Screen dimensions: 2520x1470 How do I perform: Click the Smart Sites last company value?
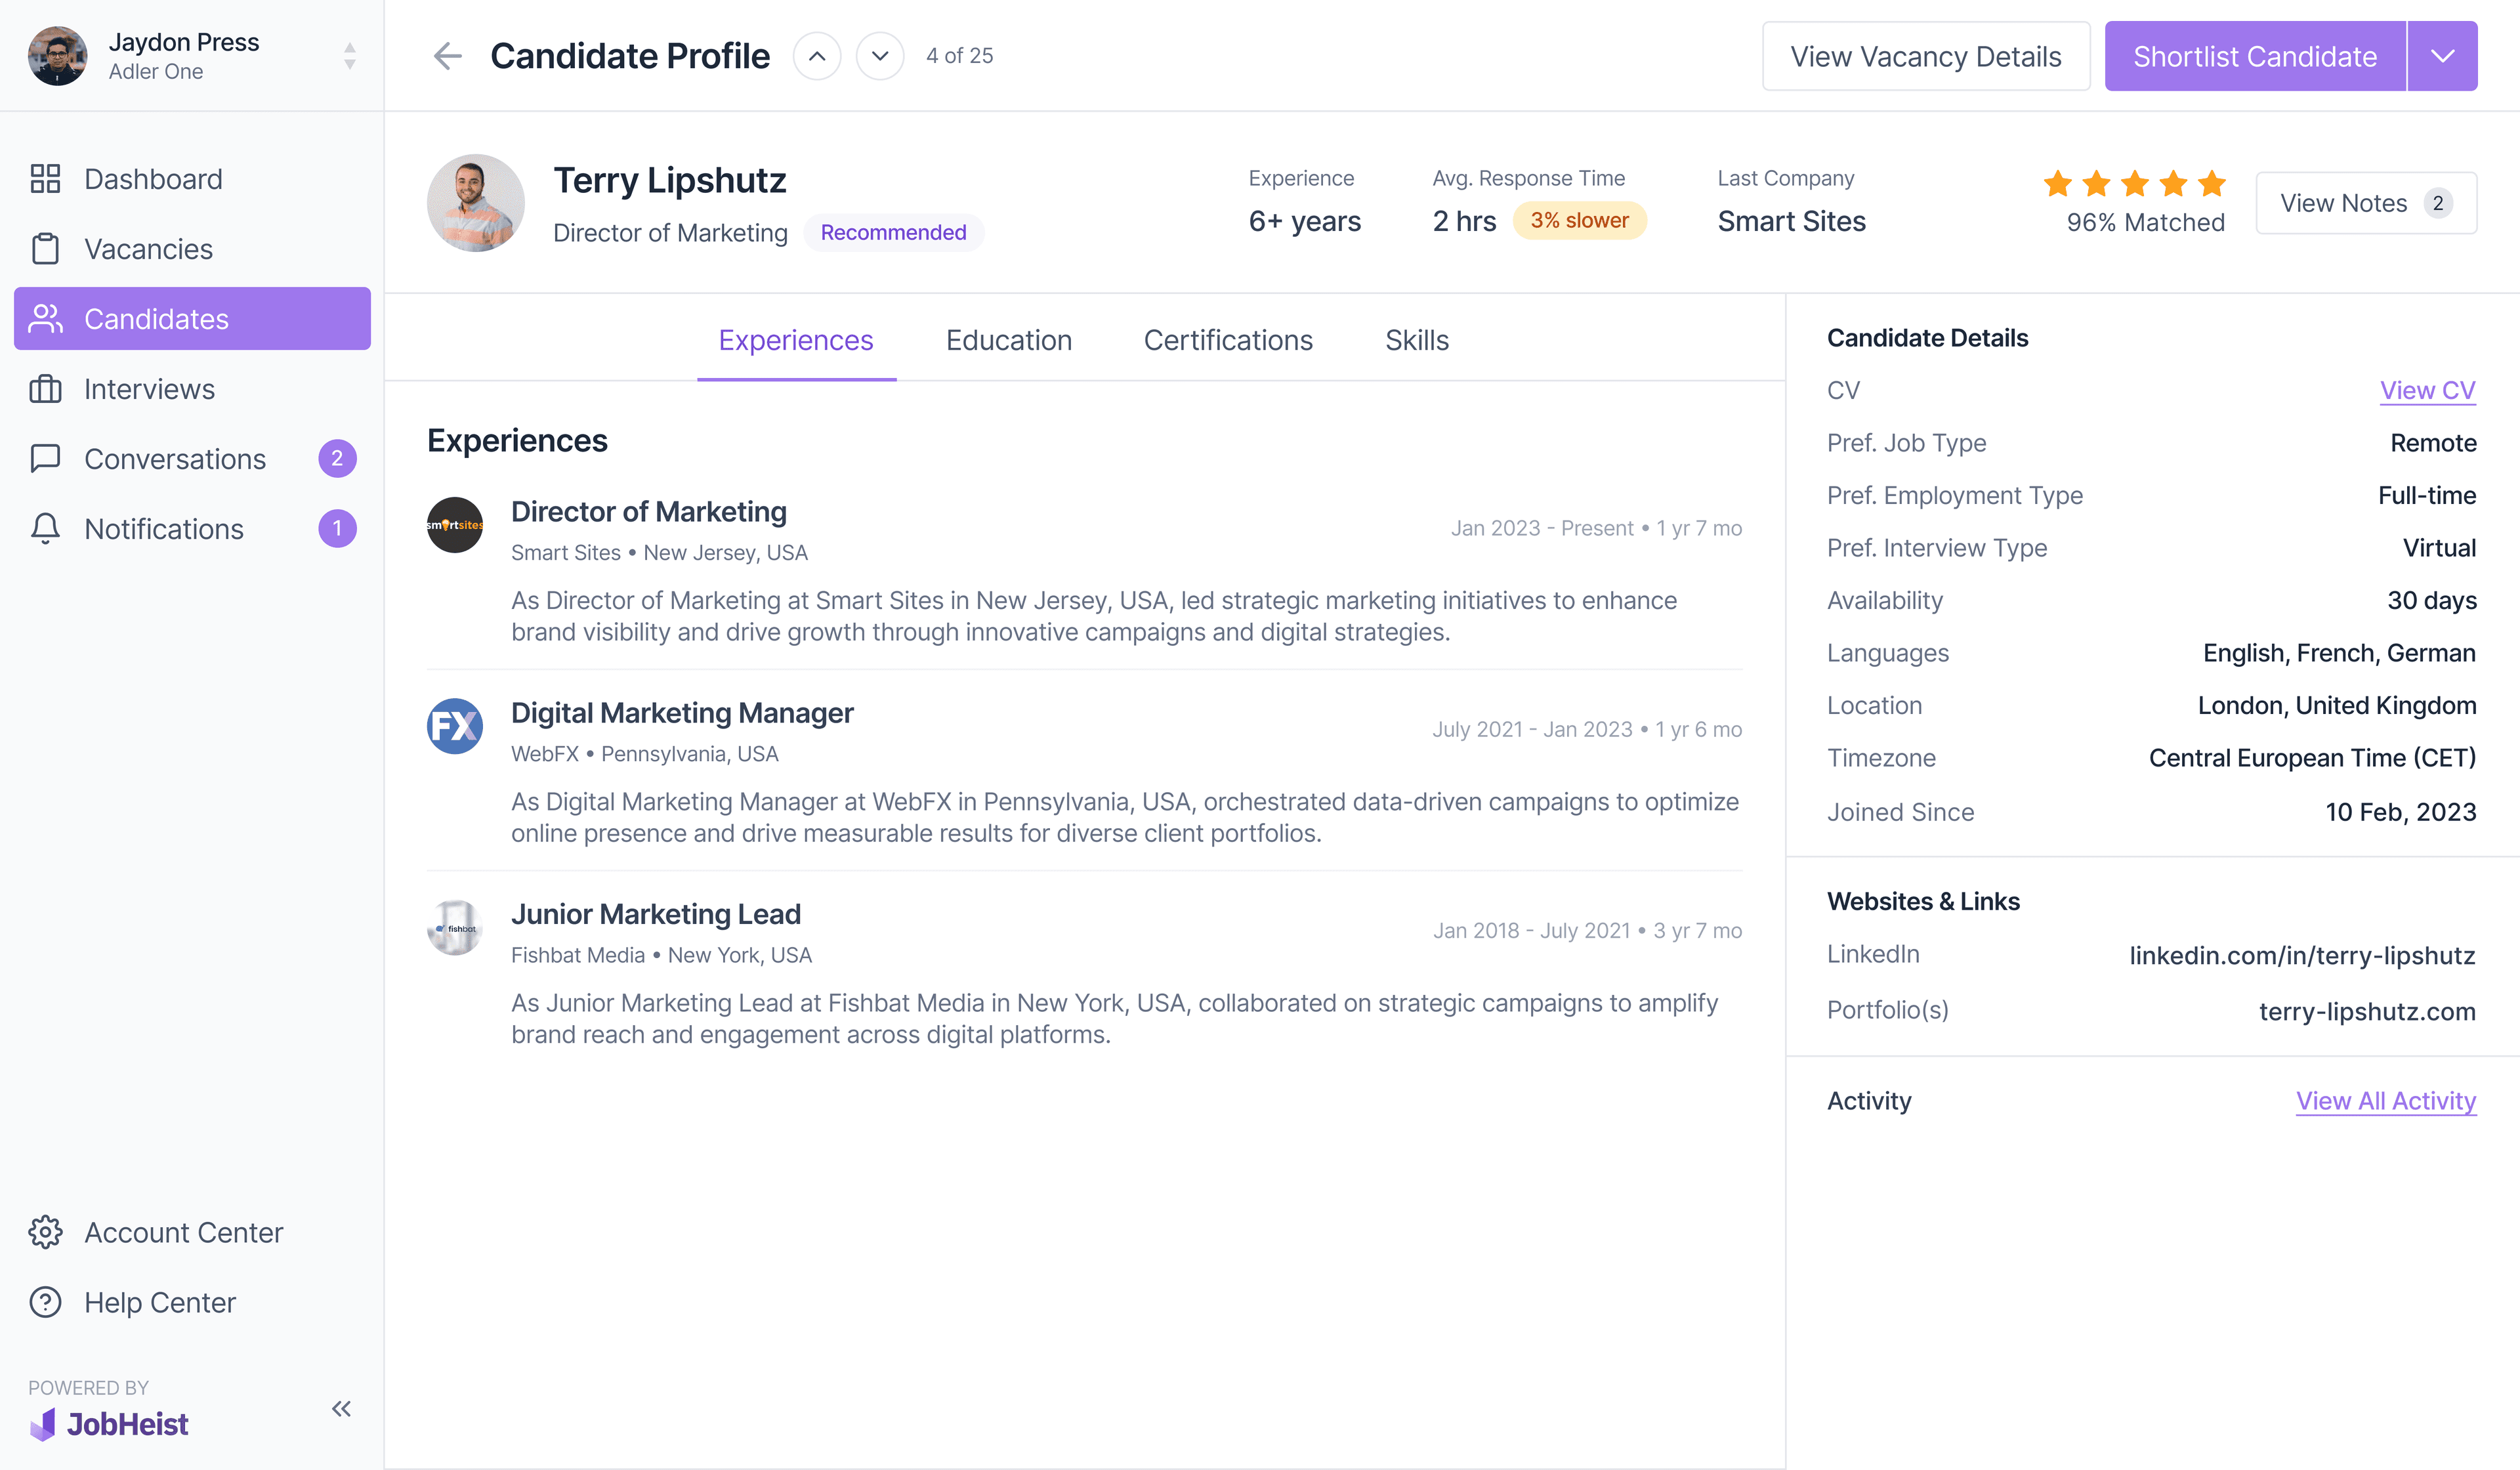[x=1791, y=221]
